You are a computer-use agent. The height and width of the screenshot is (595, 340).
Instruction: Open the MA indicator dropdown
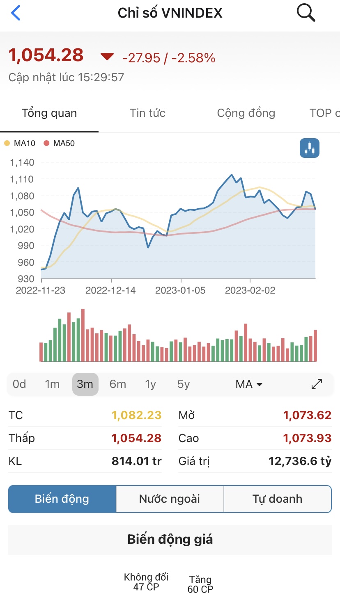(x=249, y=384)
